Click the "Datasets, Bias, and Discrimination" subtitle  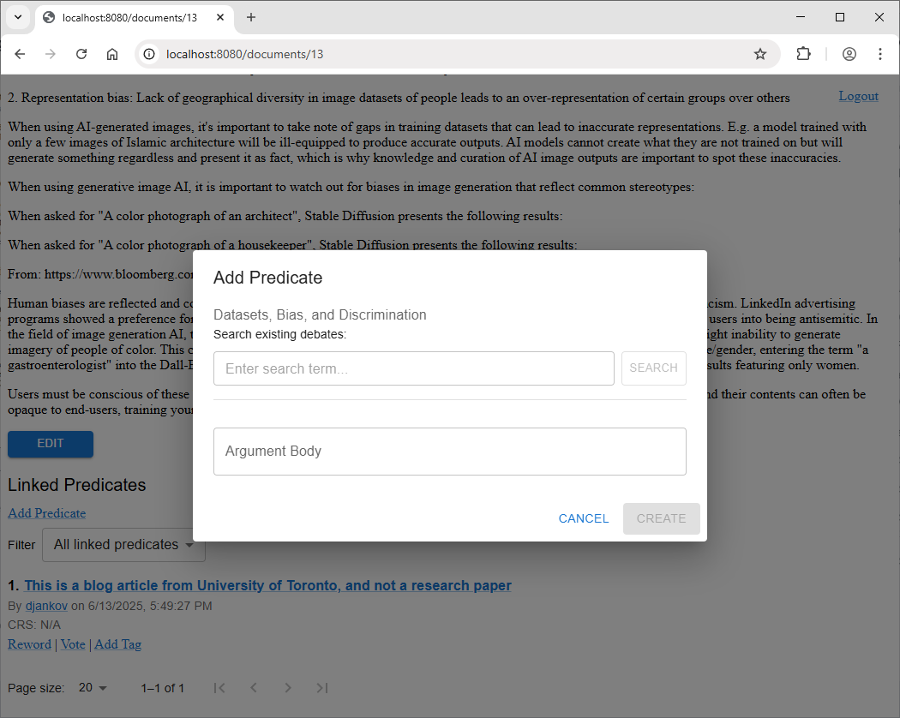320,314
